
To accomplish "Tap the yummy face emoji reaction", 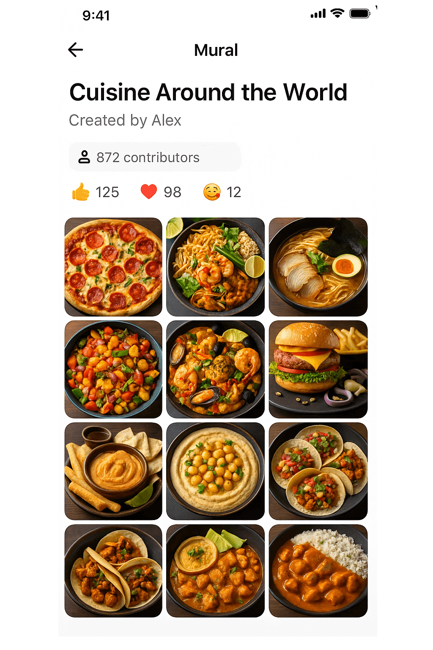I will 212,192.
